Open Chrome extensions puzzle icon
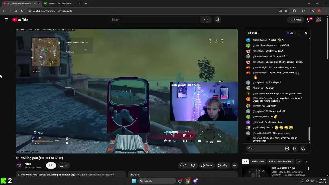The height and width of the screenshot is (185, 329). pos(295,11)
